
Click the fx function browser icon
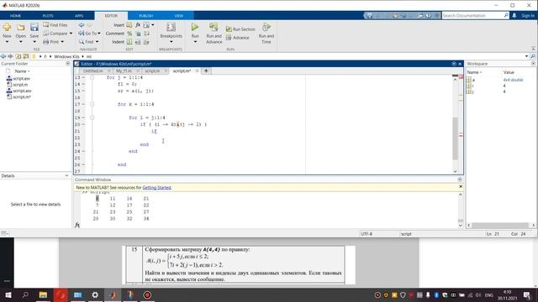[77, 225]
